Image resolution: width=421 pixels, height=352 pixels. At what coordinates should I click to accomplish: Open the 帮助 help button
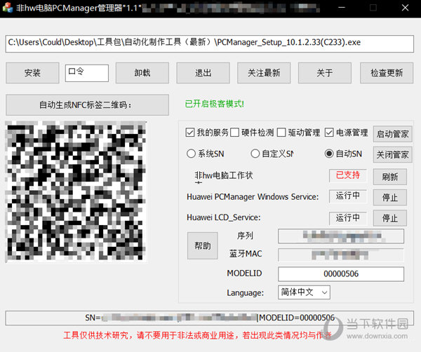pos(203,245)
